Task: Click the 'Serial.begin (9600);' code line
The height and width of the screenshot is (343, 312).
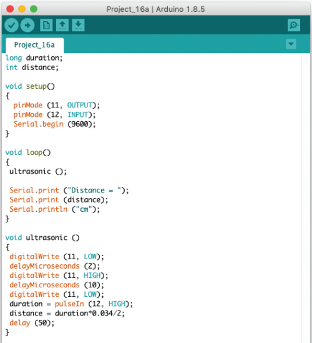Action: [55, 124]
